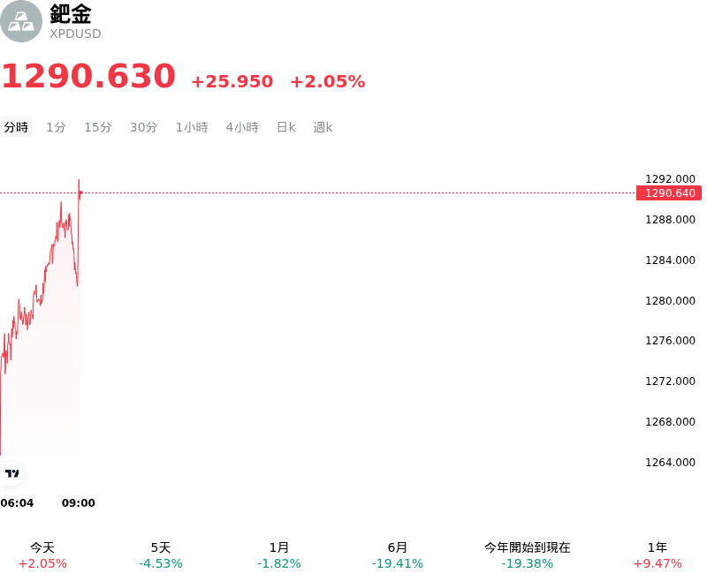Switch to the 15分 chart interval
707x581 pixels.
(98, 127)
